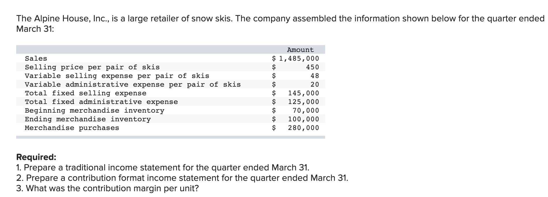This screenshot has width=548, height=197.
Task: Select the variable administrative expense row label
Action: (133, 84)
